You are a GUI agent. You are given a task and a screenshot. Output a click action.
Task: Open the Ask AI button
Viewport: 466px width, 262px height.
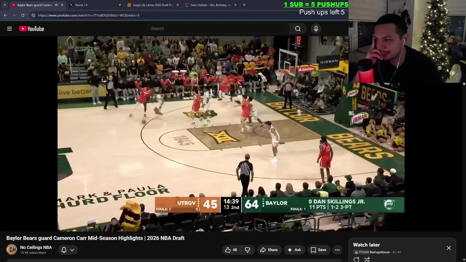coord(294,250)
